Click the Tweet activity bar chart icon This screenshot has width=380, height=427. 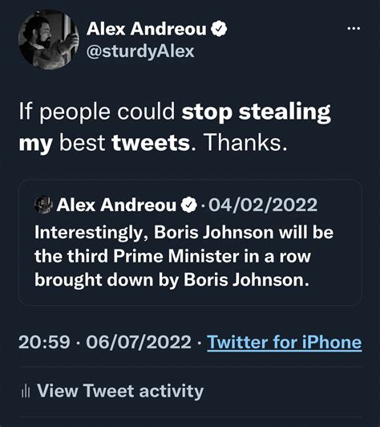coord(26,391)
